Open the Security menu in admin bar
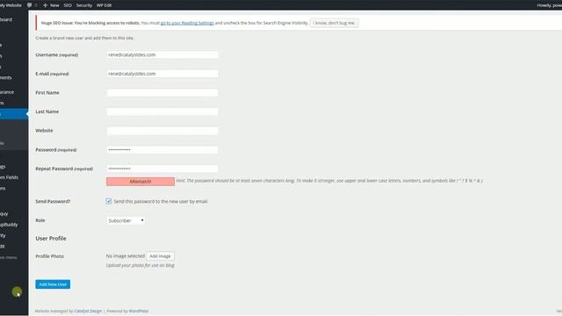Viewport: 562px width, 316px height. pyautogui.click(x=84, y=5)
